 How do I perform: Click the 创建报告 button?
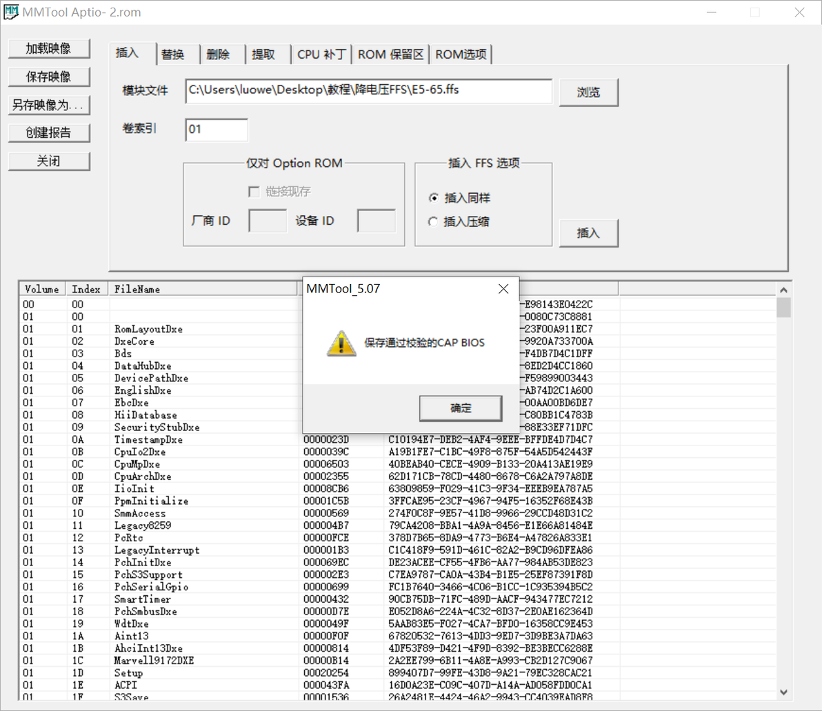coord(49,133)
